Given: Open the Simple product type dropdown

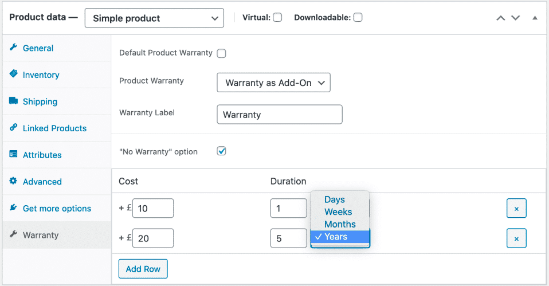Looking at the screenshot, I should [x=154, y=18].
